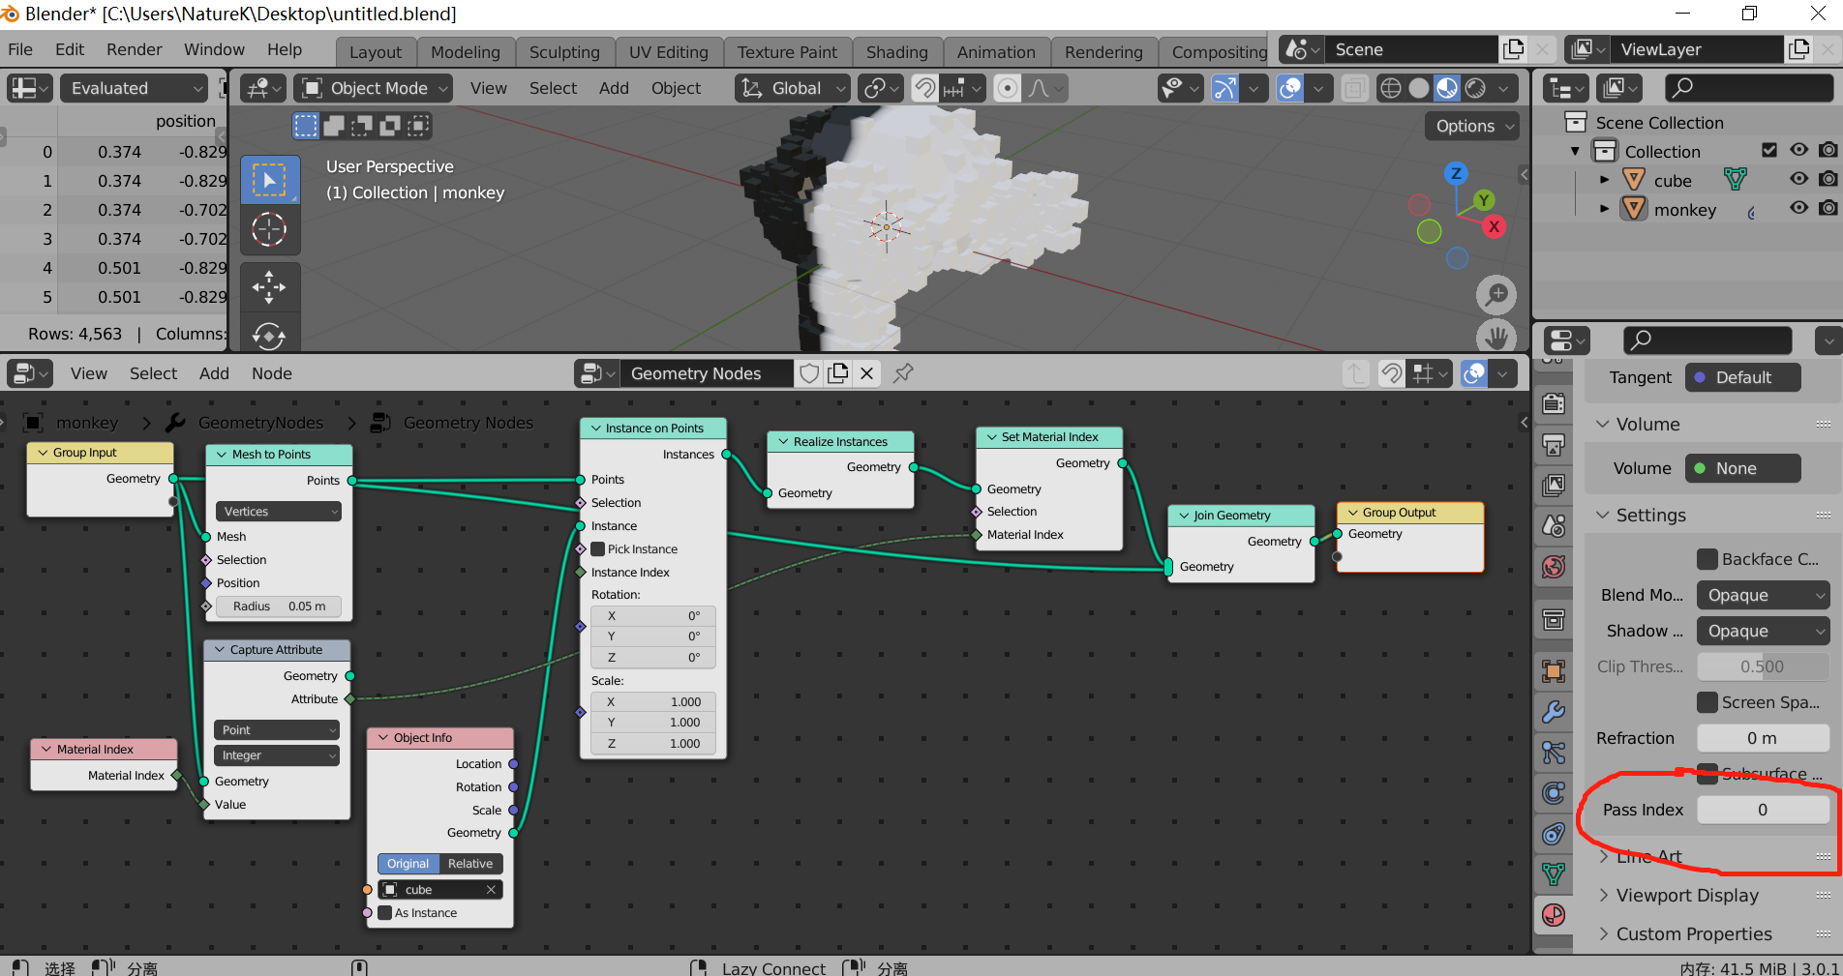This screenshot has width=1843, height=976.
Task: Open Physics properties tab icon
Action: pyautogui.click(x=1554, y=793)
